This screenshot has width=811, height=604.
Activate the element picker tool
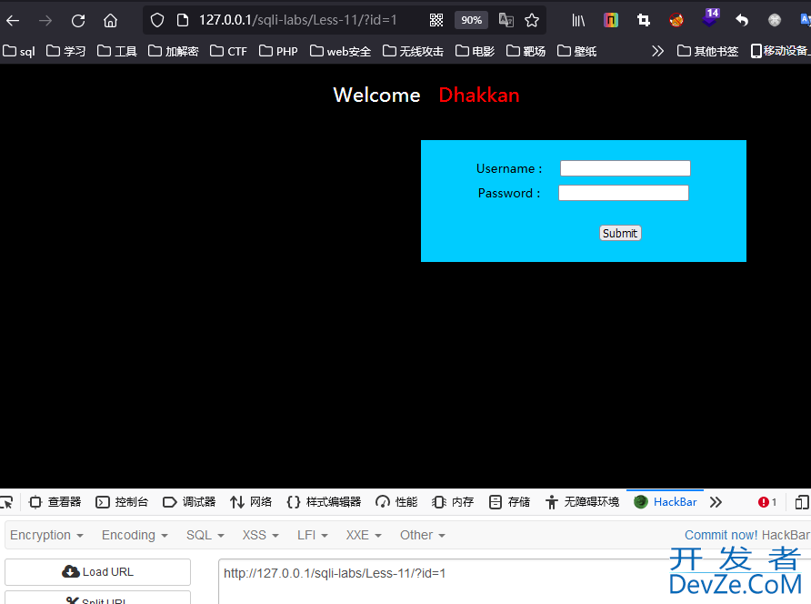tap(6, 502)
